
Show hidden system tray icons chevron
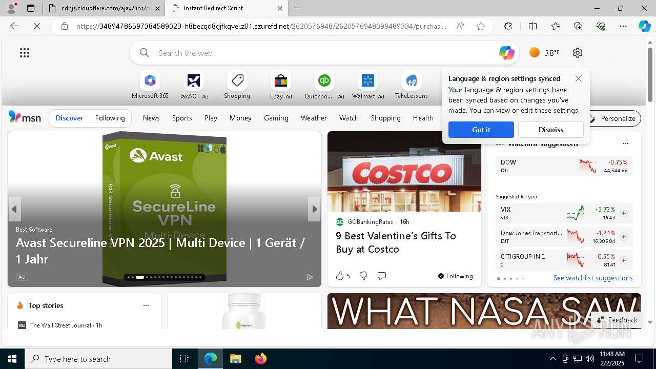click(x=552, y=359)
